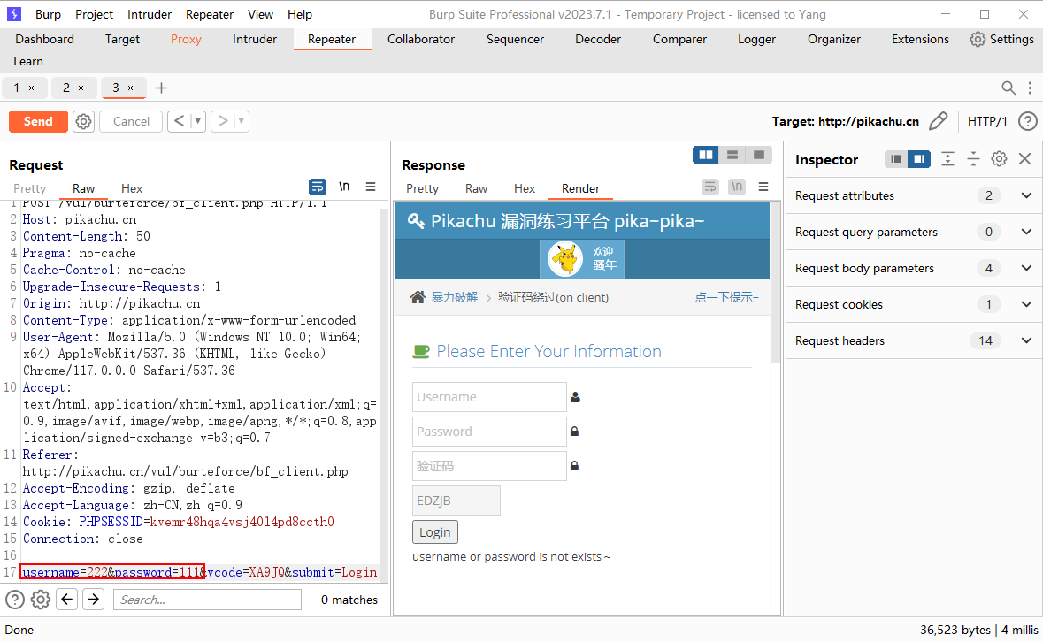Dock Inspector to the right
Viewport: 1043px width, 642px height.
[918, 159]
